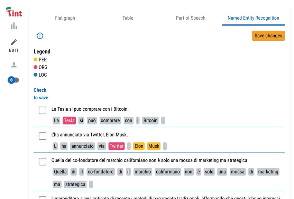Image resolution: width=294 pixels, height=199 pixels.
Task: Open the bar chart statistics icon
Action: (14, 26)
